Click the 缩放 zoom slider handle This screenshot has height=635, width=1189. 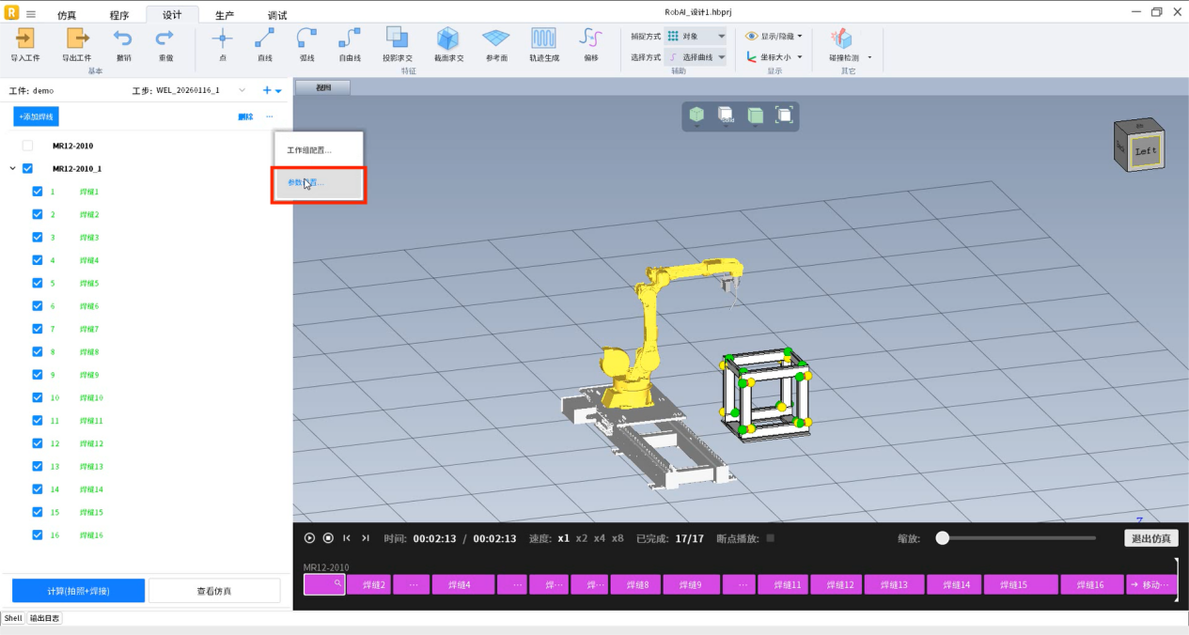[x=942, y=538]
